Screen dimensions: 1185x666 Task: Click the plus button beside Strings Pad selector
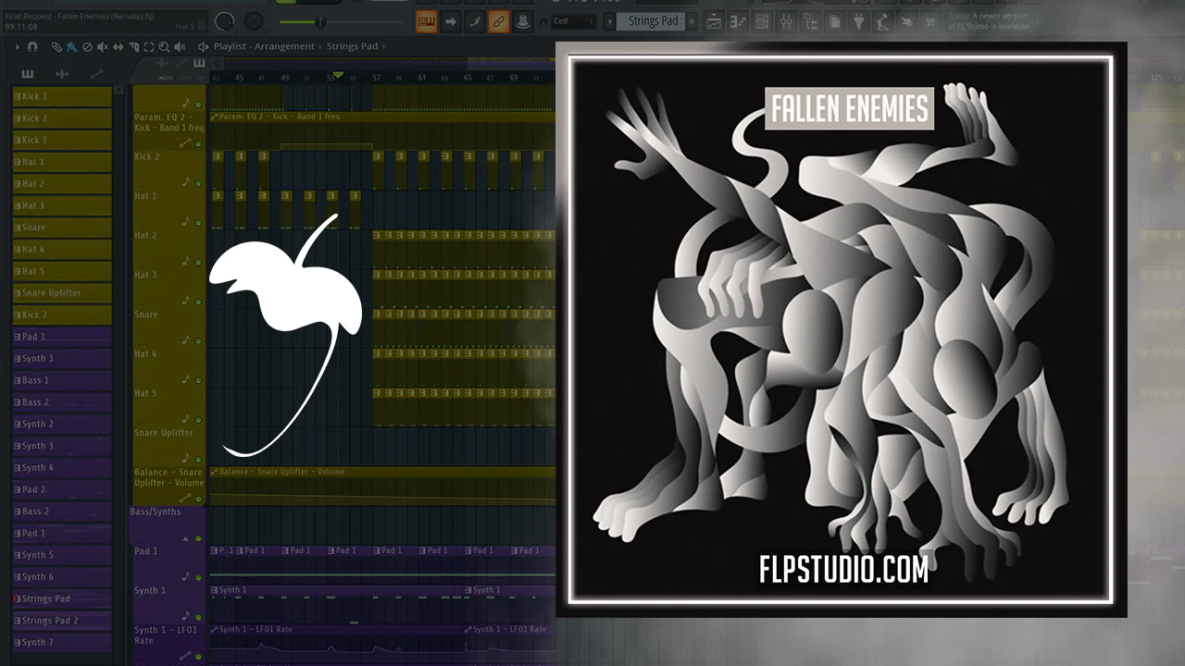pos(692,21)
